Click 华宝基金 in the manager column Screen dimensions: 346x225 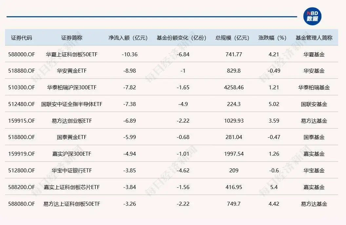314,170
